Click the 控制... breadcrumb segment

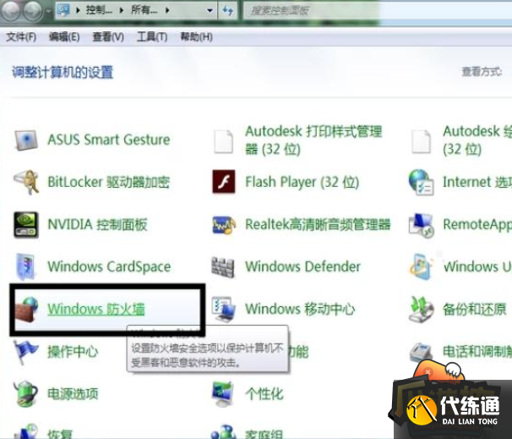click(x=99, y=10)
